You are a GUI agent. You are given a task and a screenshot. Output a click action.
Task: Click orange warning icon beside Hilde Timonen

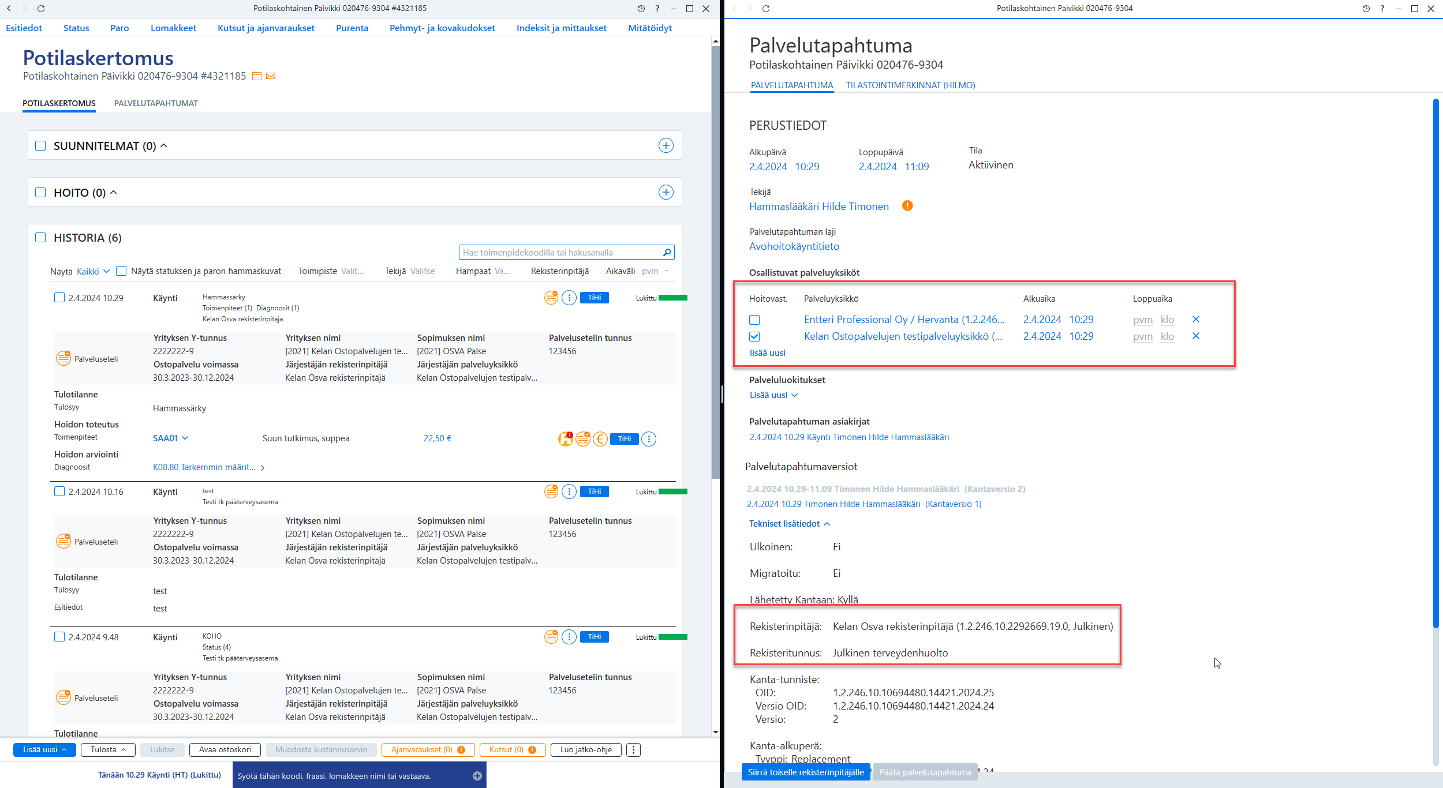[907, 206]
